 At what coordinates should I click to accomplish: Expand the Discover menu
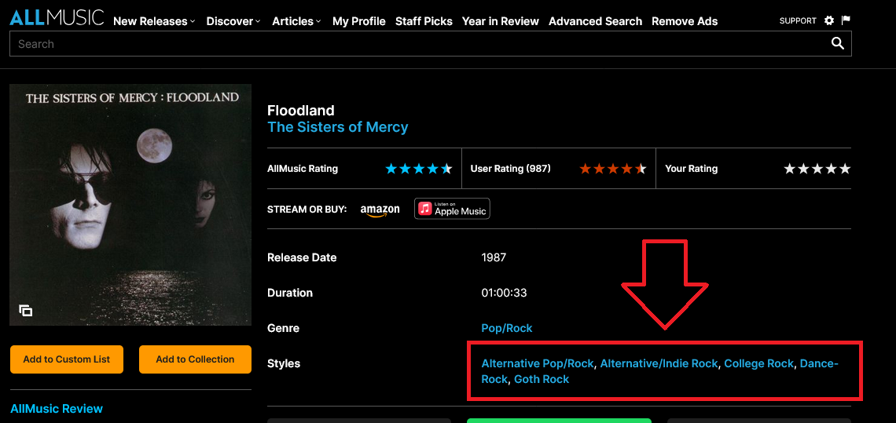pos(233,21)
